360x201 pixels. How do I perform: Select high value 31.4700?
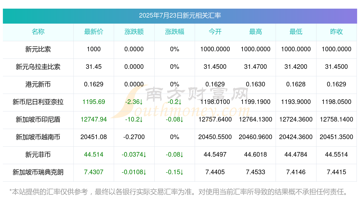click(255, 67)
